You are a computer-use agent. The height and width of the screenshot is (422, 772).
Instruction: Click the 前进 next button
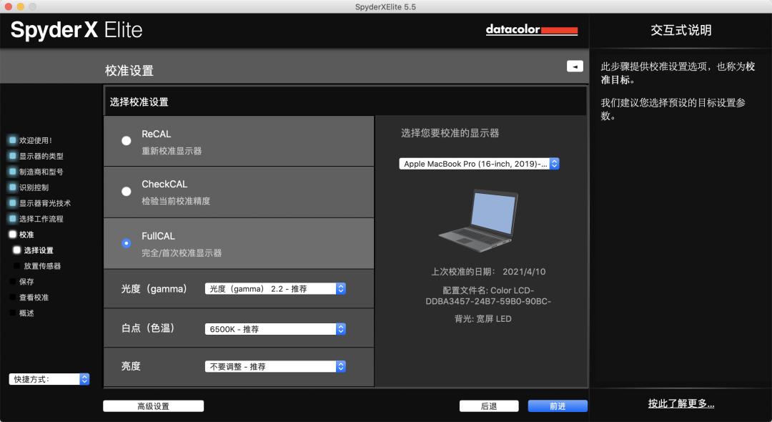[x=558, y=406]
